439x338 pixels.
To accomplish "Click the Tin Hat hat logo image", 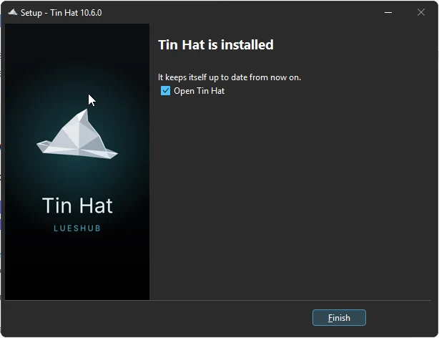I will point(77,134).
